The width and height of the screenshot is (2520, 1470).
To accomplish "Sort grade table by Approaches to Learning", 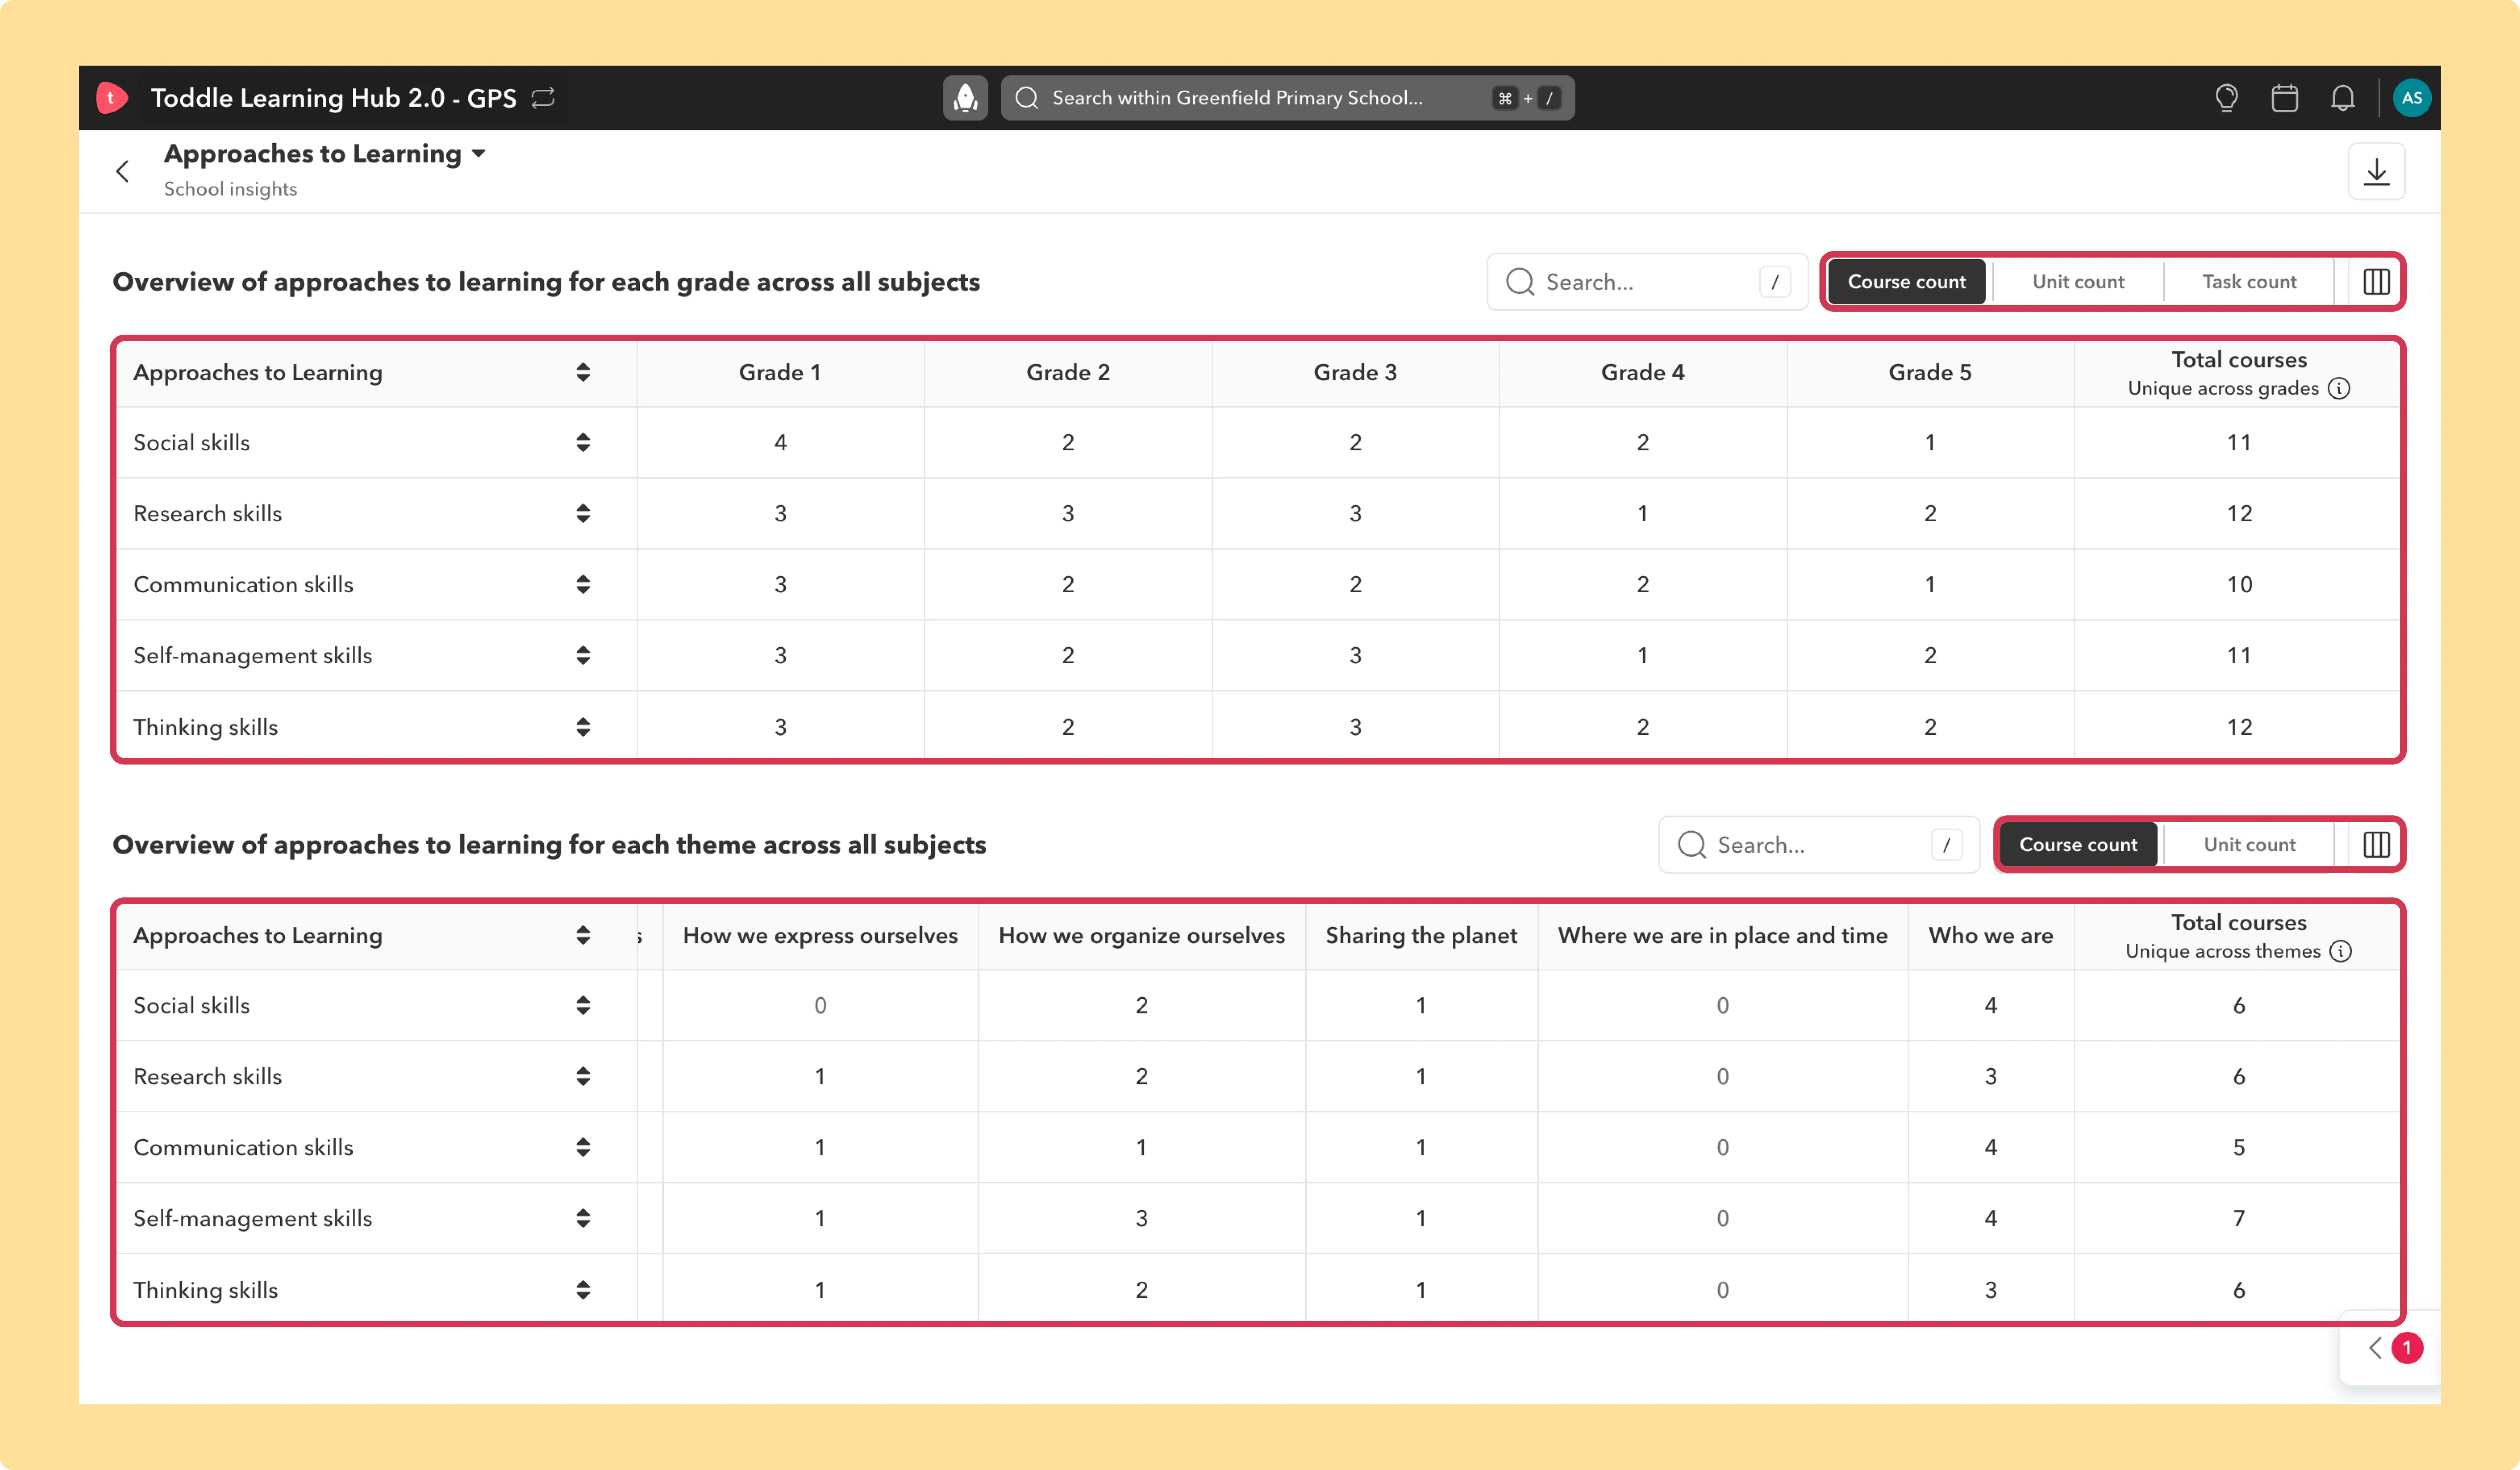I will click(x=583, y=372).
